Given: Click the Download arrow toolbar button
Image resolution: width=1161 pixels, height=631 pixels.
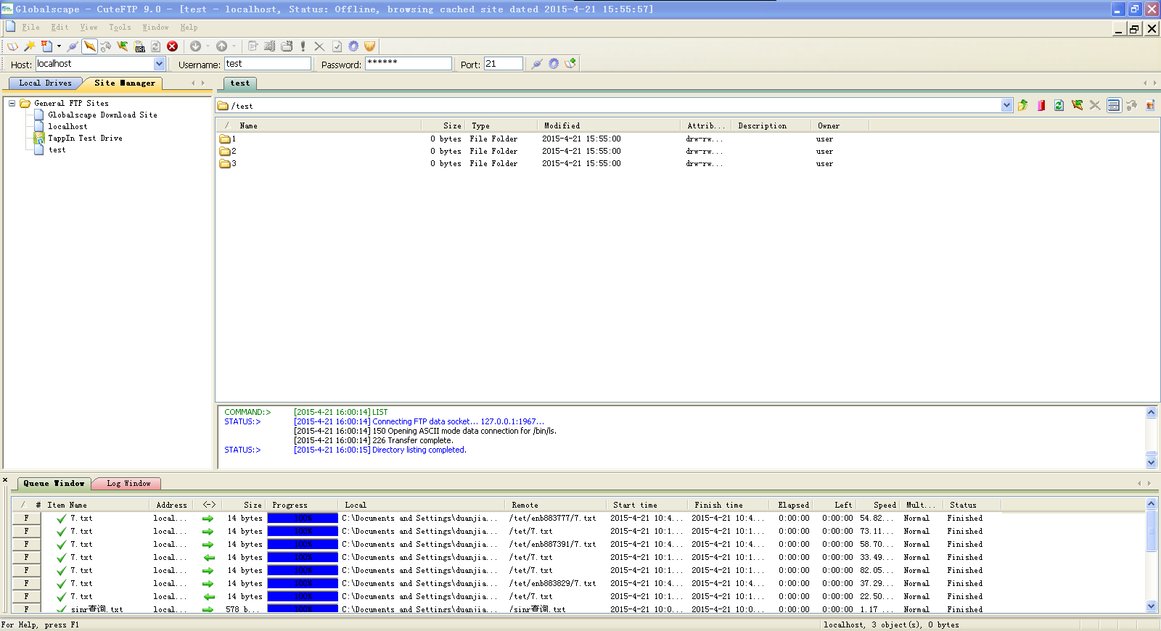Looking at the screenshot, I should point(195,46).
